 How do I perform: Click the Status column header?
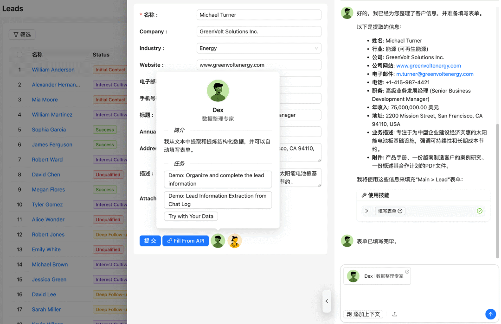101,55
